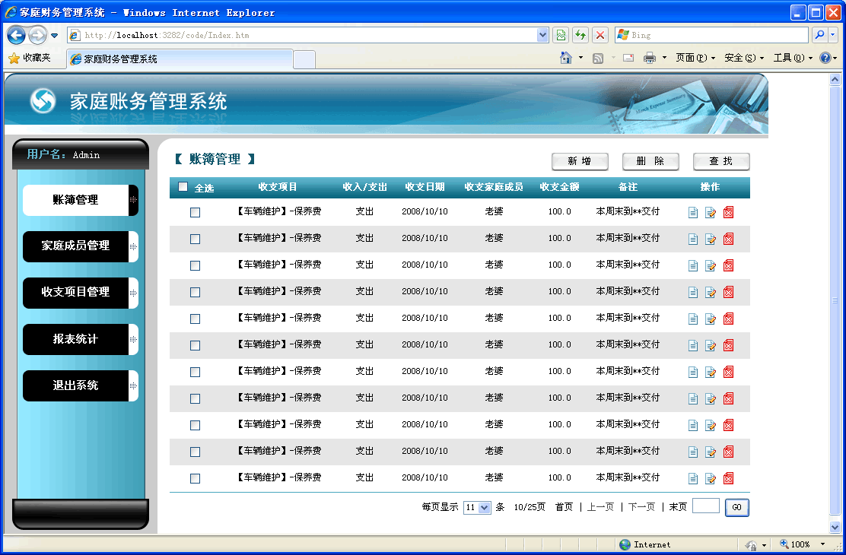Click the 查找 button
Screen dimensions: 846x555
721,161
